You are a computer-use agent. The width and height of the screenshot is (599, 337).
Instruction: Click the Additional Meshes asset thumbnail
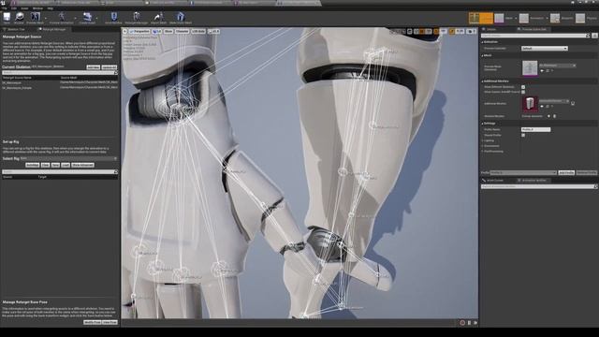pyautogui.click(x=530, y=104)
